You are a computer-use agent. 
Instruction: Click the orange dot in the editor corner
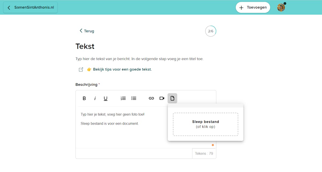pos(213,145)
